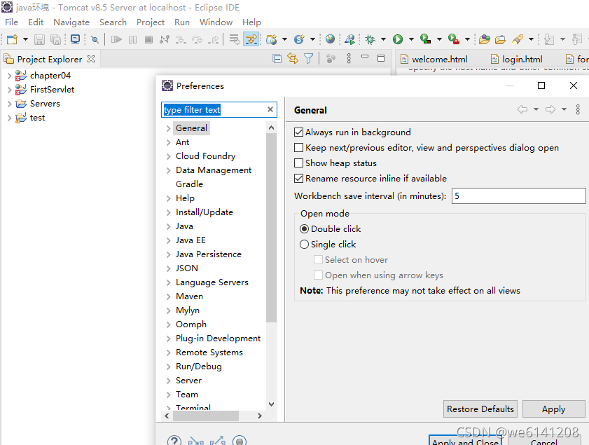Viewport: 589px width, 445px height.
Task: Select Run/Debug in preferences tree
Action: pyautogui.click(x=199, y=367)
